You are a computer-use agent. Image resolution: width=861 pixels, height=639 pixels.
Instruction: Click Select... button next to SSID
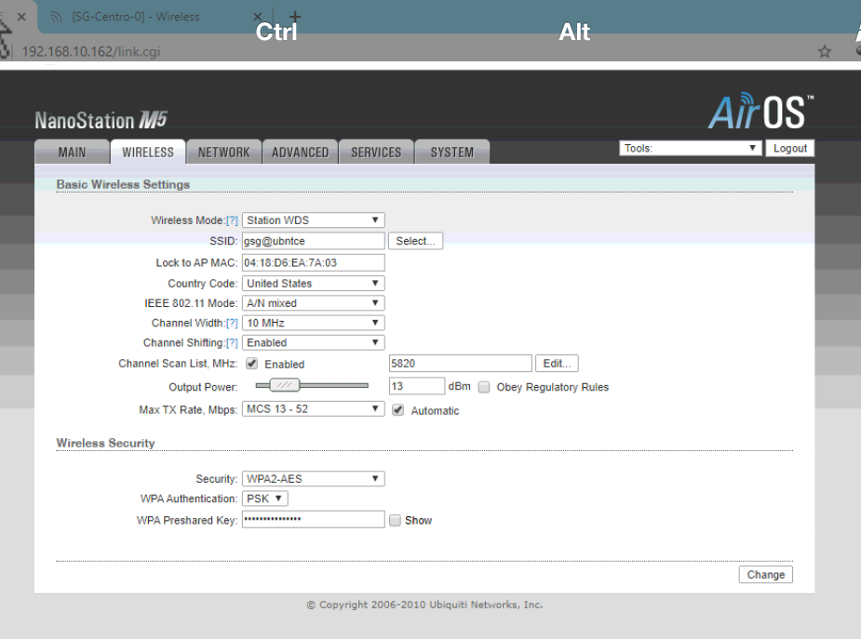[x=415, y=241]
